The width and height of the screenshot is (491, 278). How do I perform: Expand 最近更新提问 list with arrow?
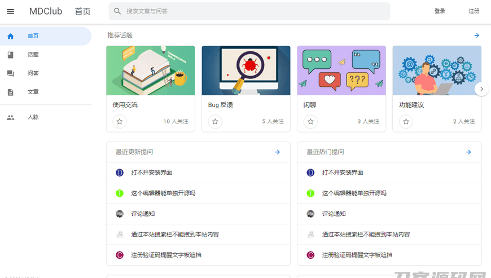[x=277, y=152]
